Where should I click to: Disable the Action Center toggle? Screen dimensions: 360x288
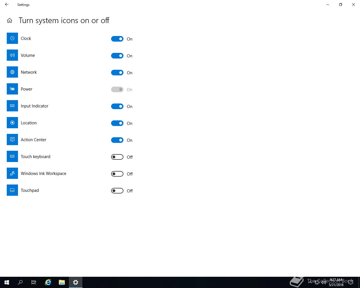(117, 140)
